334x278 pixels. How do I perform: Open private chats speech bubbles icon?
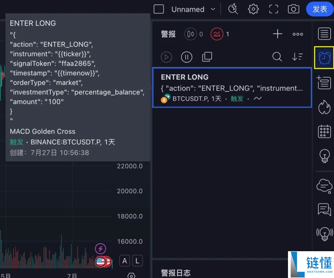(324, 209)
